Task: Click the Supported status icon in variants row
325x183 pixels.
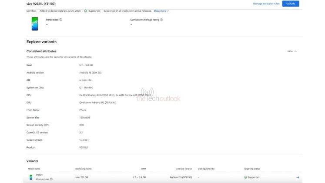Action: [x=245, y=177]
